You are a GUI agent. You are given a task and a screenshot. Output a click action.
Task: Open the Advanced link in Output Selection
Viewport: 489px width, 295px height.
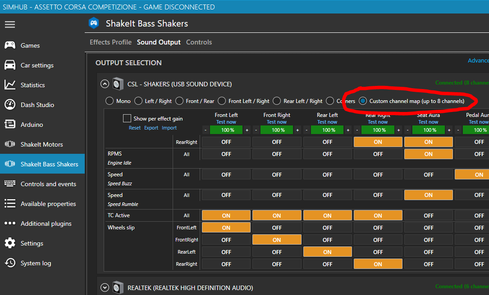pyautogui.click(x=478, y=60)
